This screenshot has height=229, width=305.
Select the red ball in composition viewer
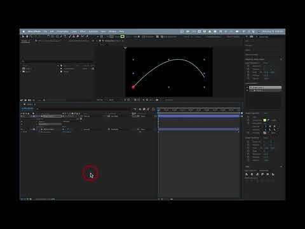tap(133, 87)
